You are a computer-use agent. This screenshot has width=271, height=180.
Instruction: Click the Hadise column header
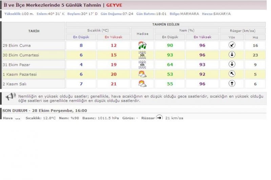pos(142,34)
